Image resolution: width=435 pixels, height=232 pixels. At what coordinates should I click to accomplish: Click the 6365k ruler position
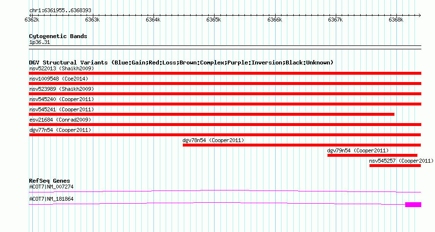214,20
